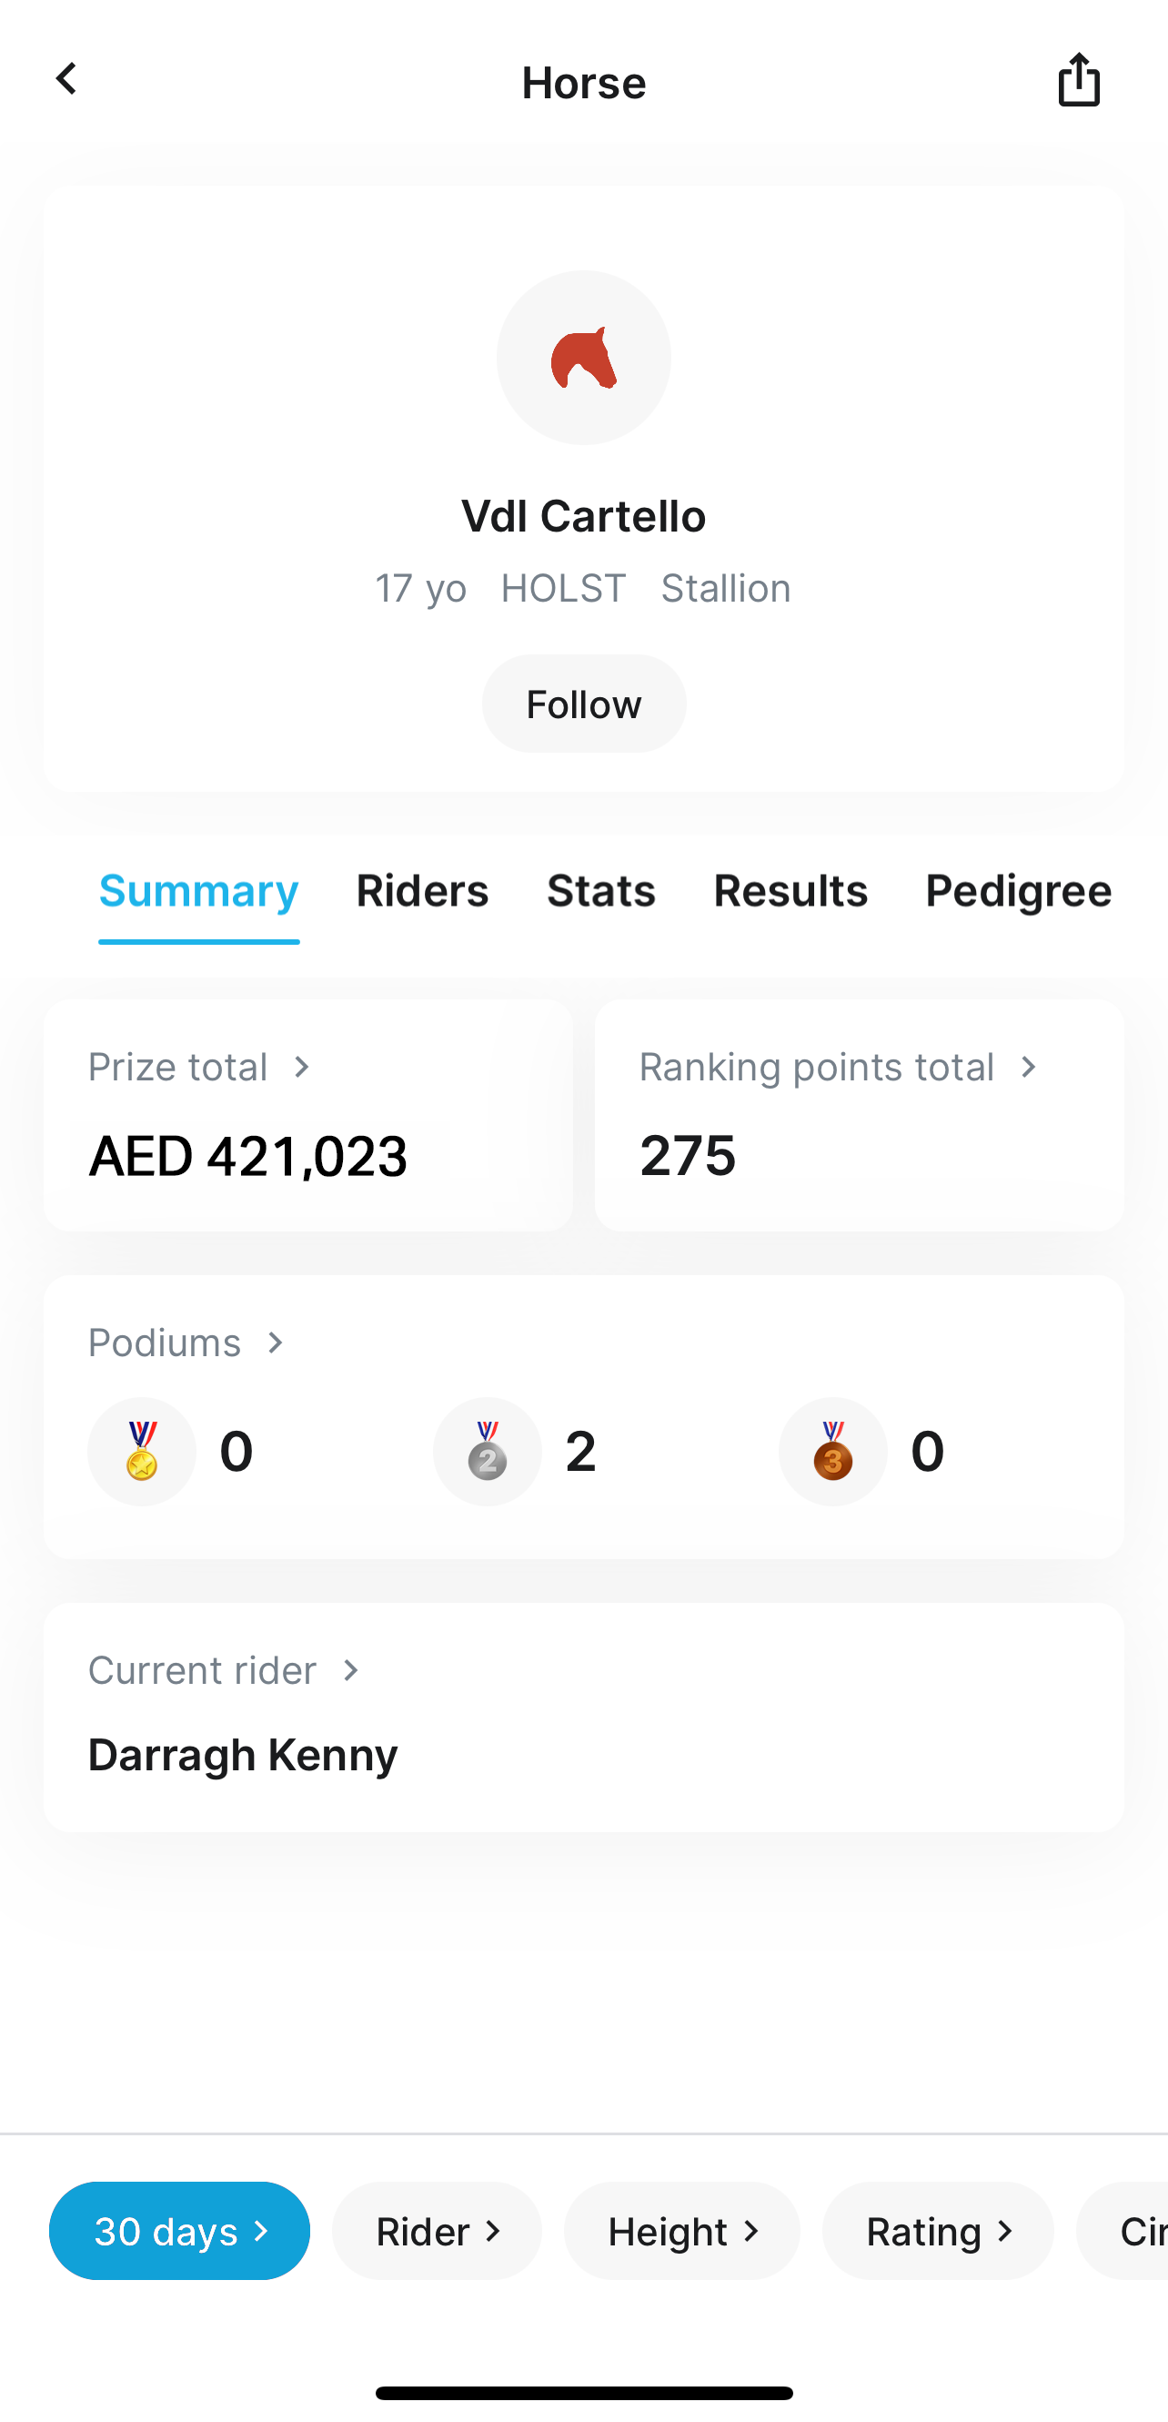Tap the silver medal icon

coord(487,1451)
